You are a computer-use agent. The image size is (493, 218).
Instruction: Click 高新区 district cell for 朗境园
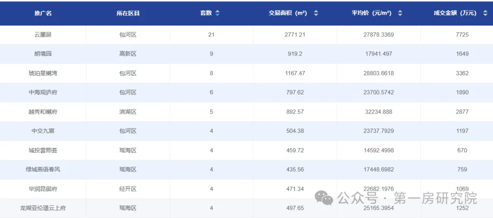[x=128, y=54]
